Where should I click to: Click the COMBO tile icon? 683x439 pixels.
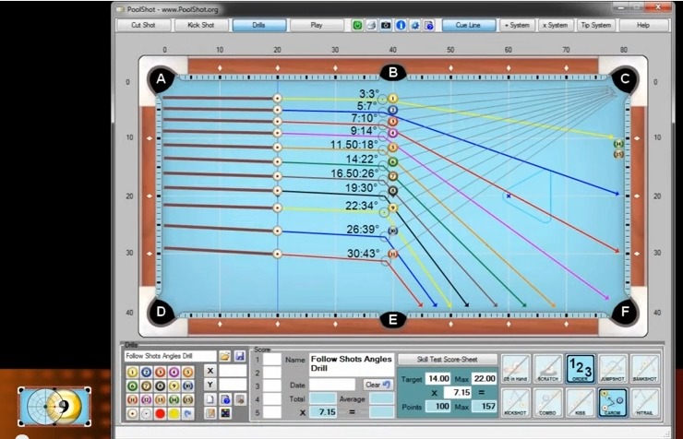[548, 403]
